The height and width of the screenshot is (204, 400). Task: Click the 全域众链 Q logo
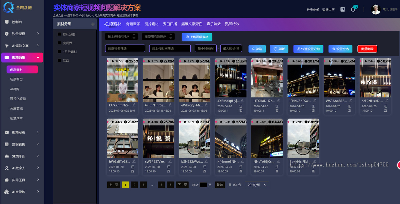point(8,7)
